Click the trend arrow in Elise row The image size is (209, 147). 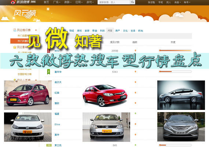click(x=135, y=124)
